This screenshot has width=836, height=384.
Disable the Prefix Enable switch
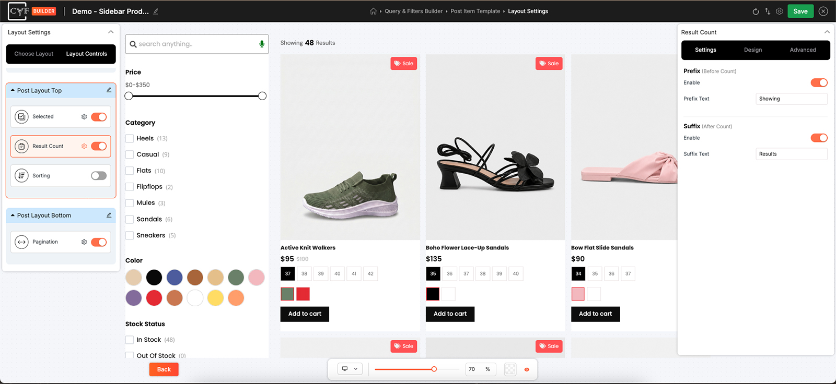click(819, 83)
